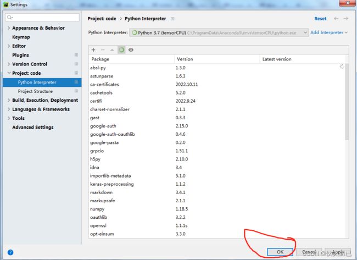Click the OK button
The height and width of the screenshot is (260, 357).
pyautogui.click(x=280, y=252)
